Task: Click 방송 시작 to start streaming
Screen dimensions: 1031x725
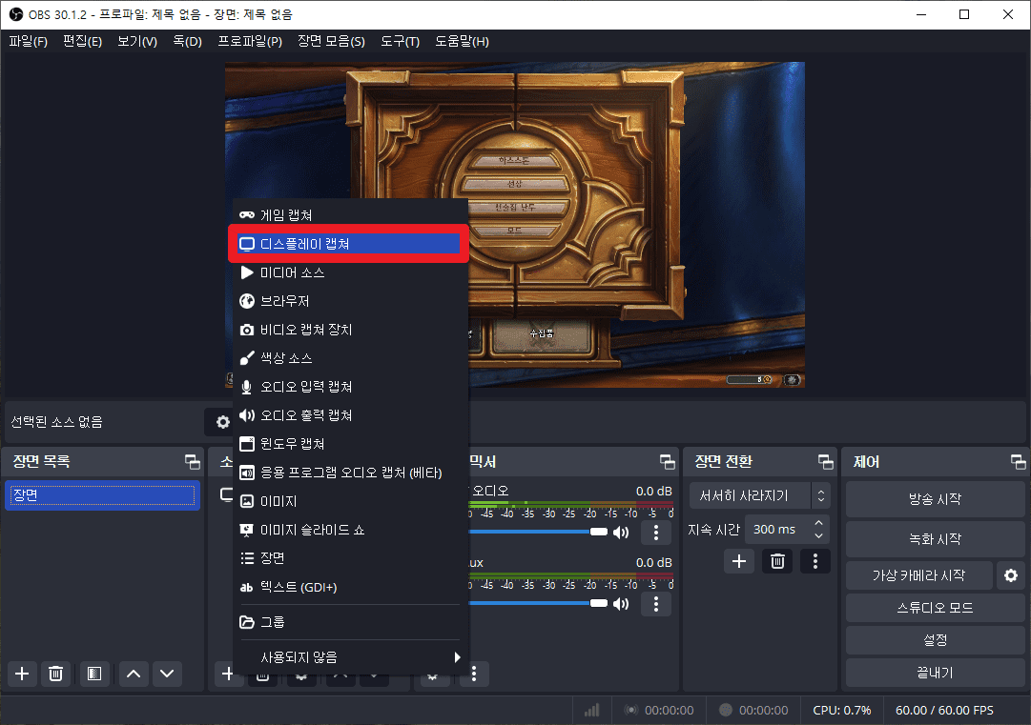Action: (x=935, y=499)
